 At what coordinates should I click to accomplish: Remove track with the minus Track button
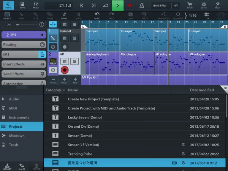click(53, 81)
